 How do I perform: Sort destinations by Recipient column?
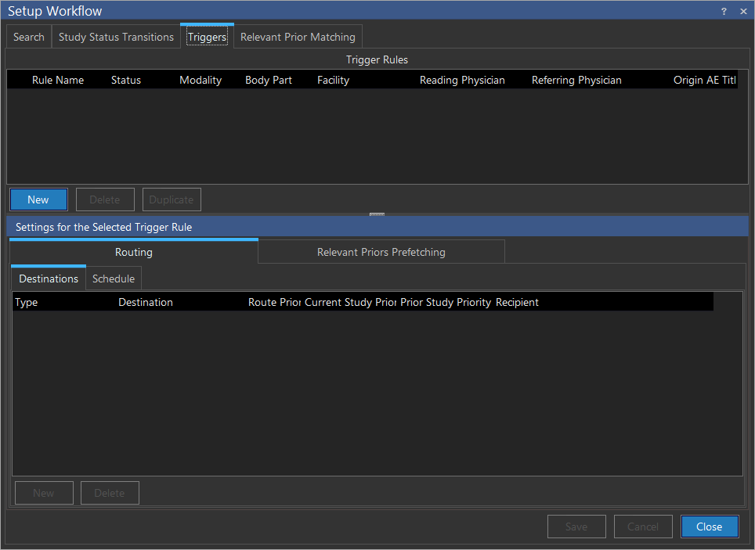tap(517, 302)
